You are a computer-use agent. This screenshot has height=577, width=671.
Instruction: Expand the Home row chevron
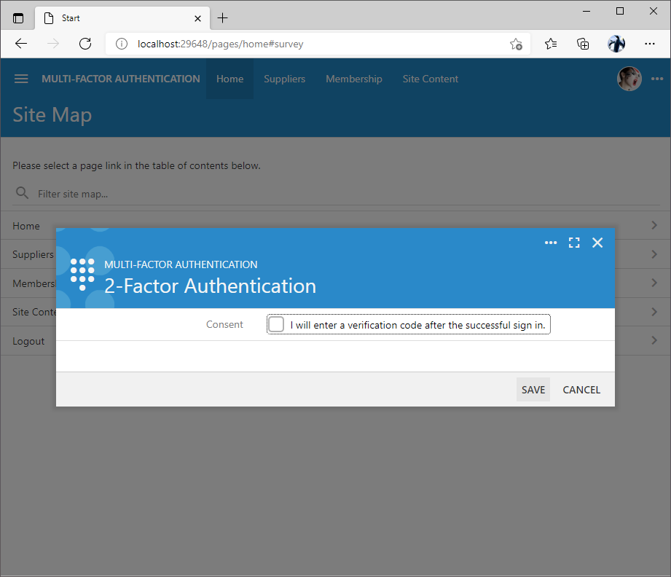(654, 225)
